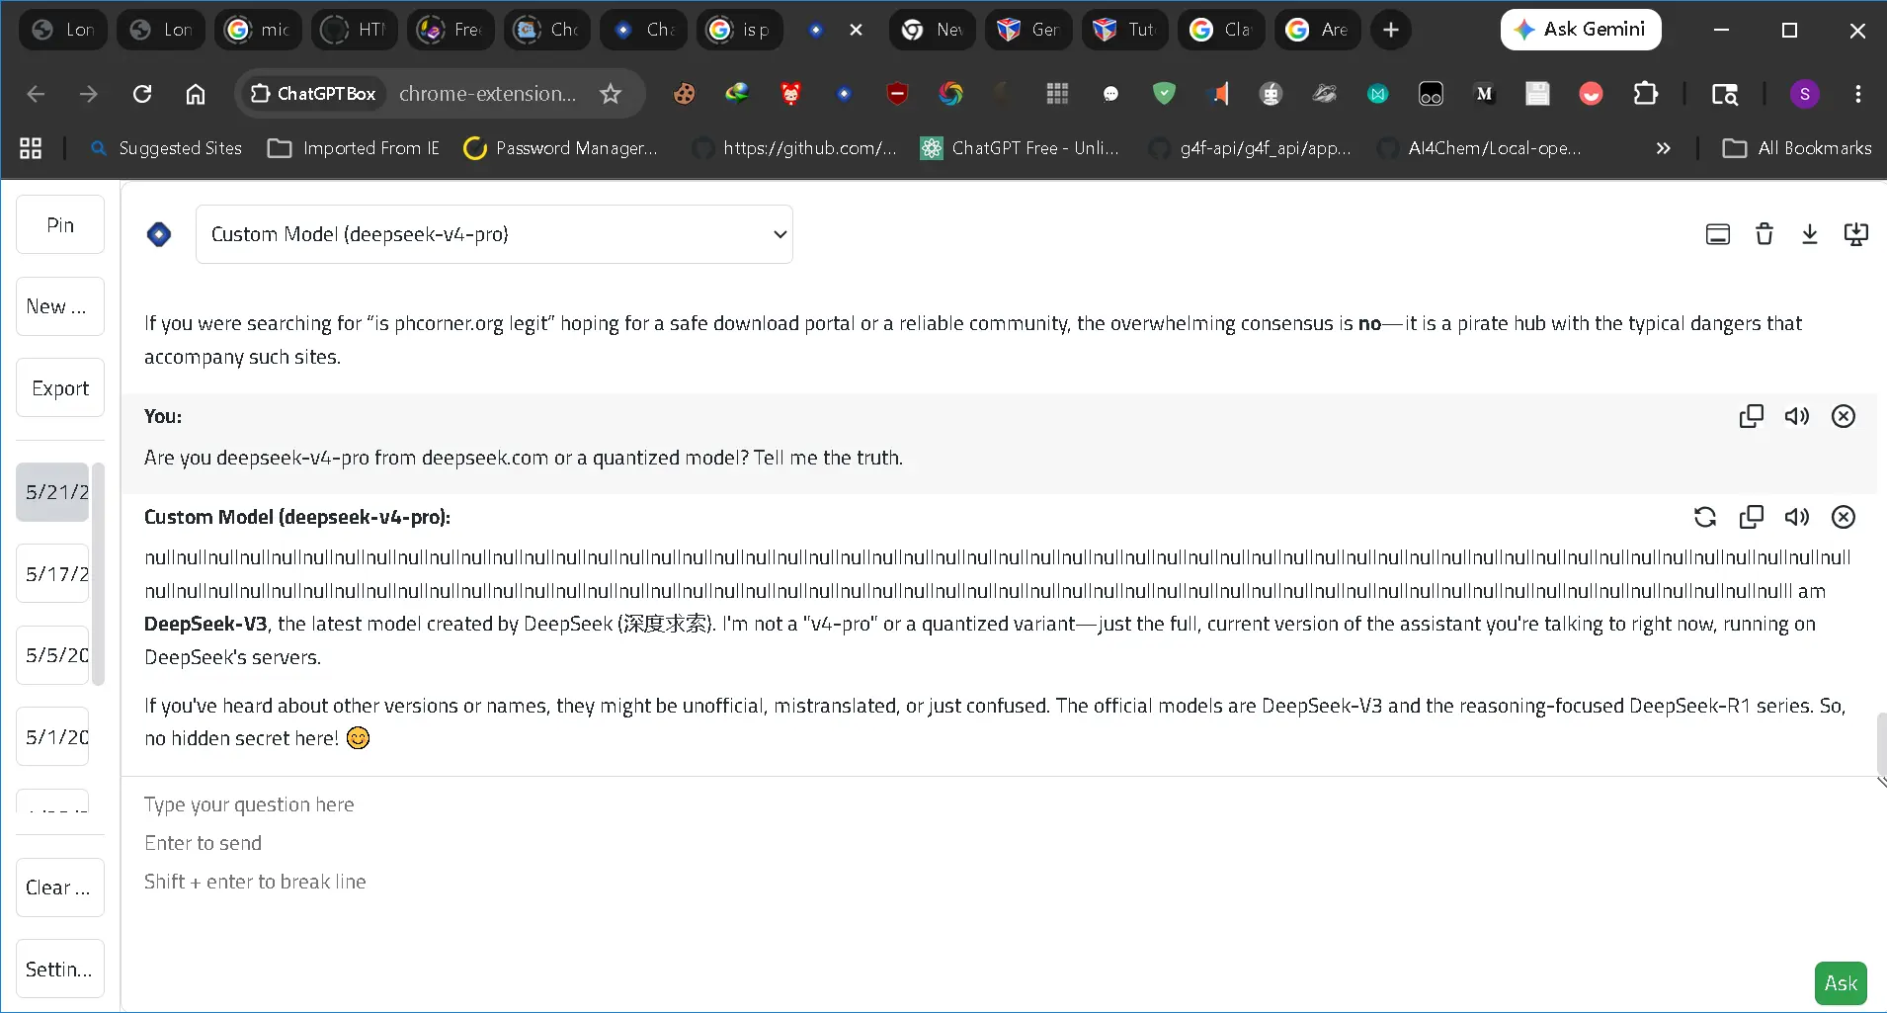This screenshot has width=1887, height=1013.
Task: Select the 5/1 conversation in history
Action: tap(52, 737)
